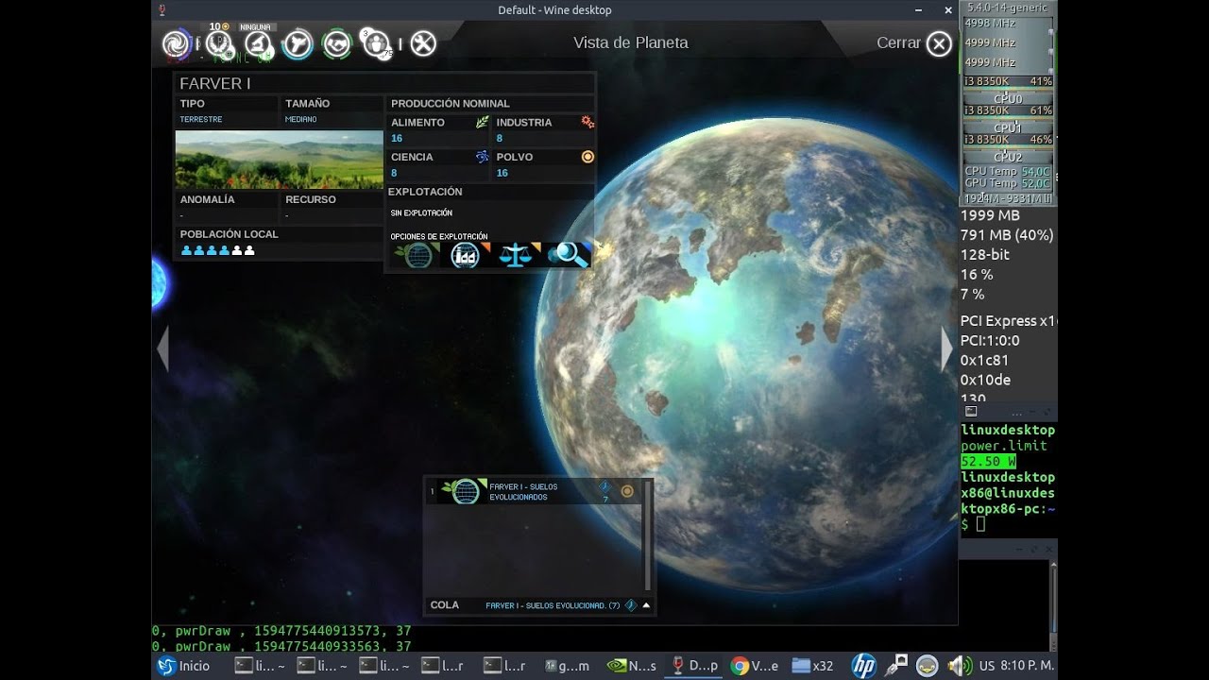Collapse the Cola queue with up arrow

click(x=646, y=605)
